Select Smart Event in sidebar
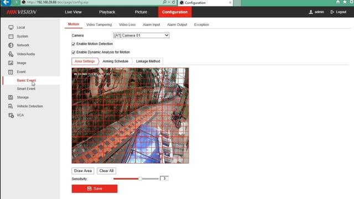This screenshot has height=199, width=354. coord(26,88)
